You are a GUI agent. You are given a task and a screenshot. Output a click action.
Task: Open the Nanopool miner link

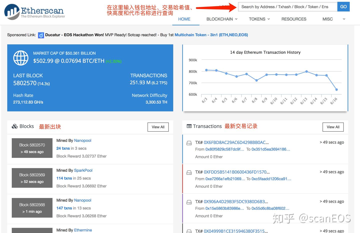[82, 140]
